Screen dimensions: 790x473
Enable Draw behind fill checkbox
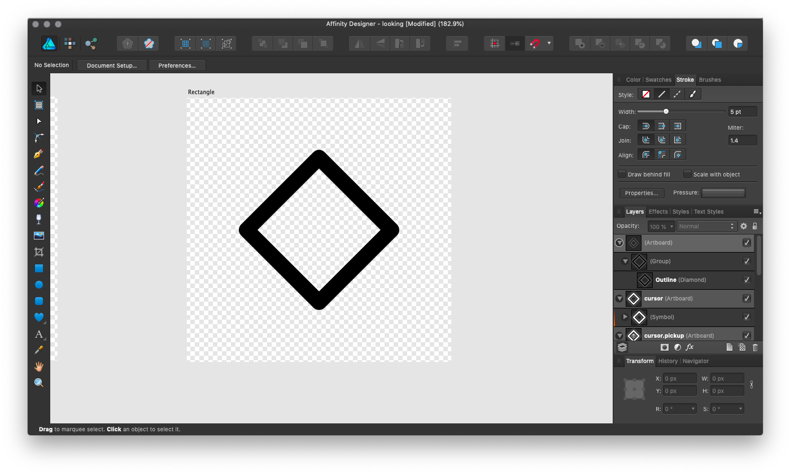622,174
